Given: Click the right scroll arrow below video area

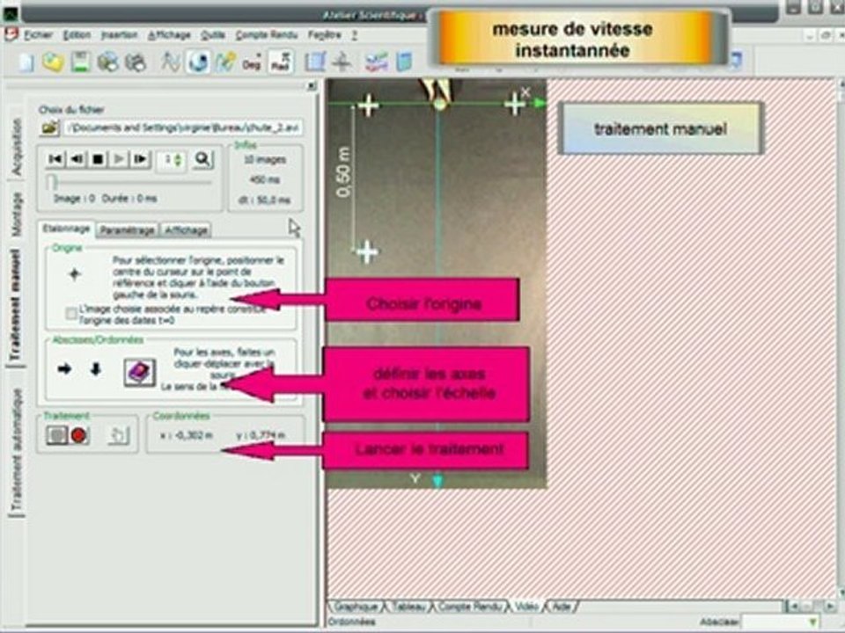Looking at the screenshot, I should coord(830,606).
